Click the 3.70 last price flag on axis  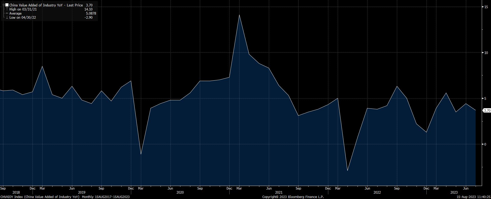487,110
